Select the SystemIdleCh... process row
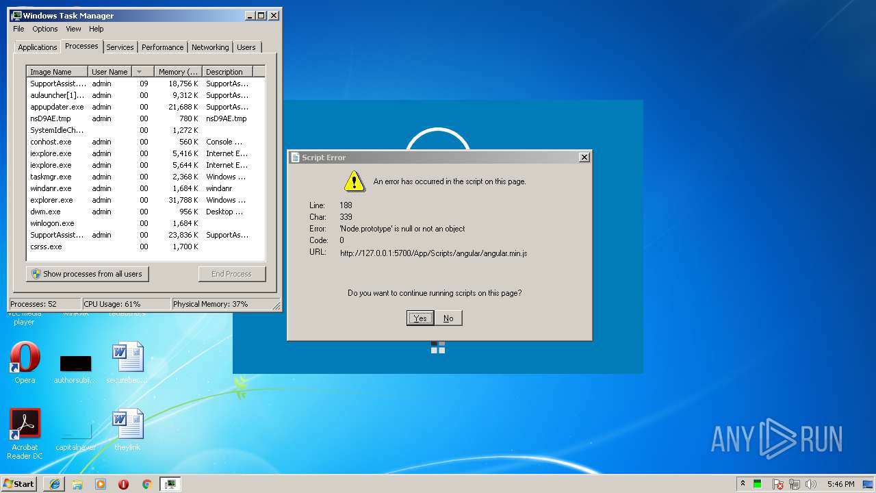 [146, 130]
